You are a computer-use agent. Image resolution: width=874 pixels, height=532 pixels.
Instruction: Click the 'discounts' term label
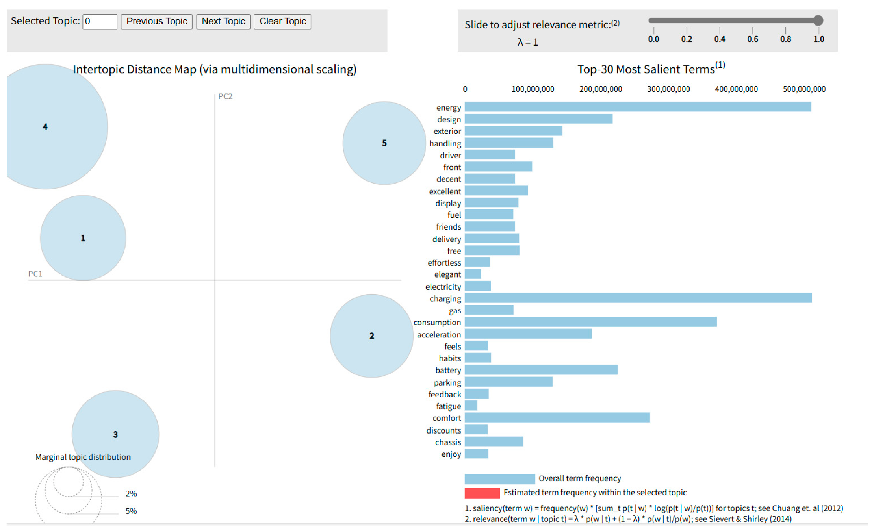click(443, 430)
